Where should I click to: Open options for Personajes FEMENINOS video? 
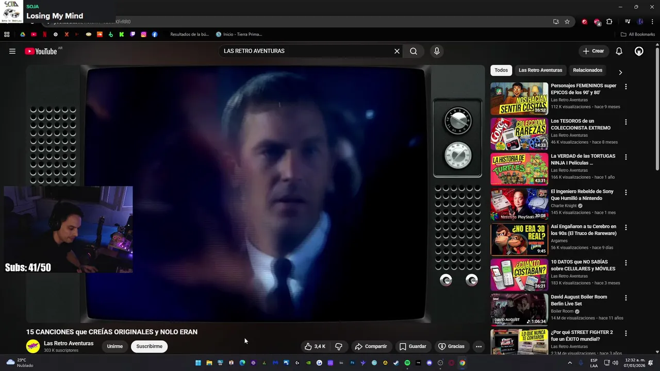point(626,87)
